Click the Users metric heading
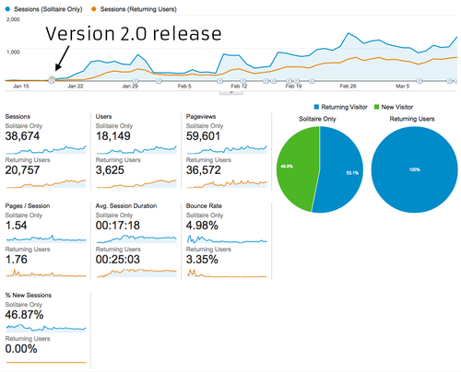Screen dimensions: 461x372 point(104,116)
